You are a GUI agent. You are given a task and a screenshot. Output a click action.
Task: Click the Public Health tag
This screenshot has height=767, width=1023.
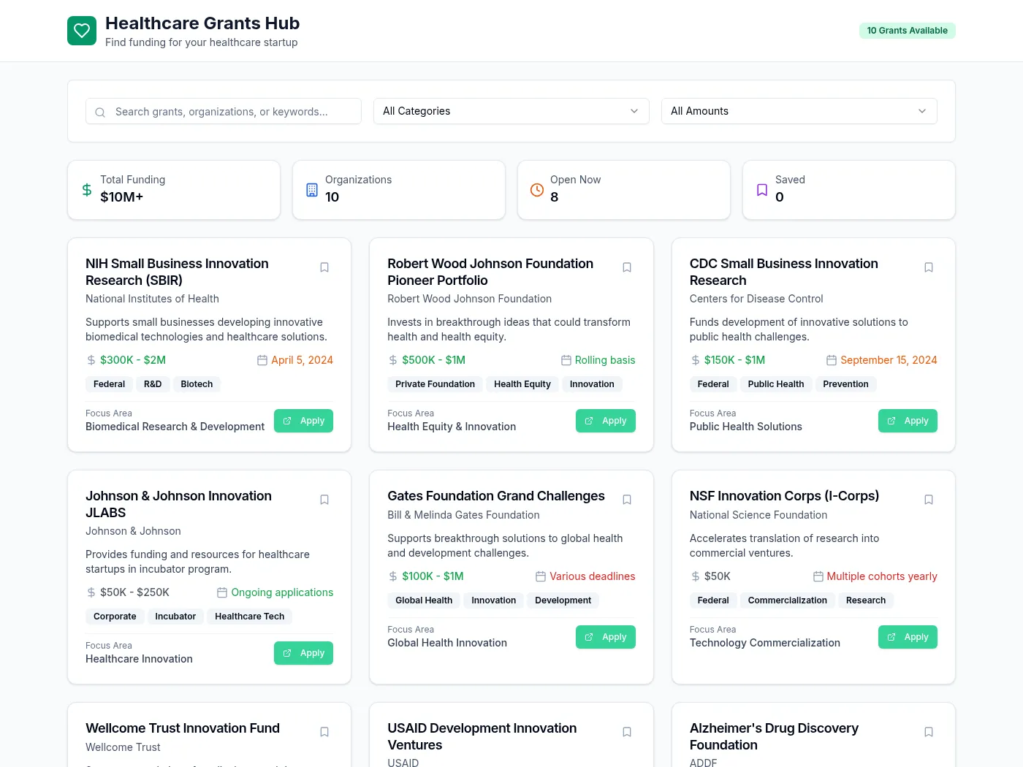(x=776, y=384)
